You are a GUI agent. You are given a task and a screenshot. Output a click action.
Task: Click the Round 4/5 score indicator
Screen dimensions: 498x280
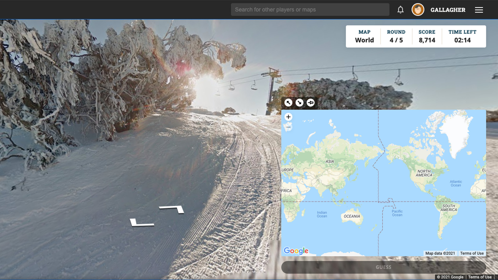(x=396, y=36)
